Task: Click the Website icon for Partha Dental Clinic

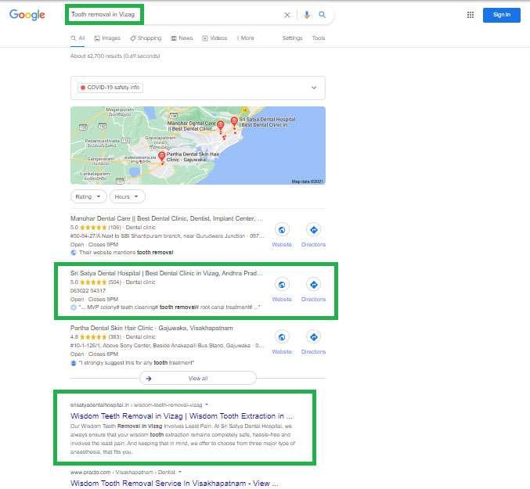Action: click(282, 337)
